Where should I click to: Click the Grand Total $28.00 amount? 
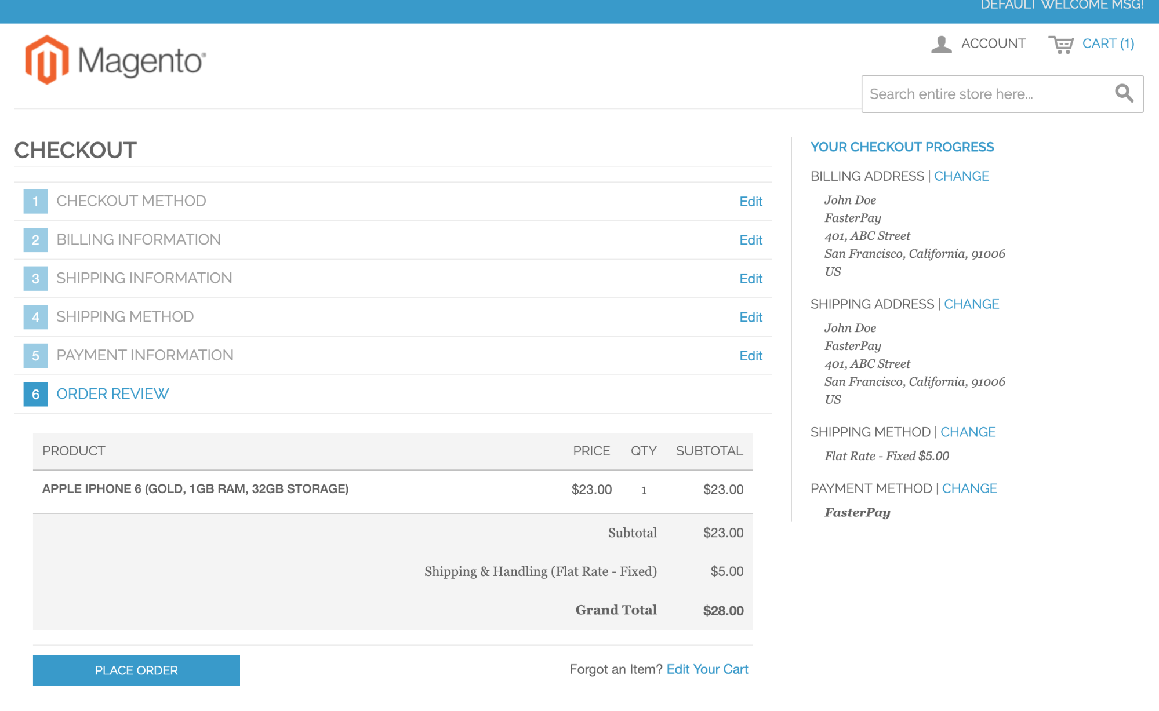[x=723, y=611]
